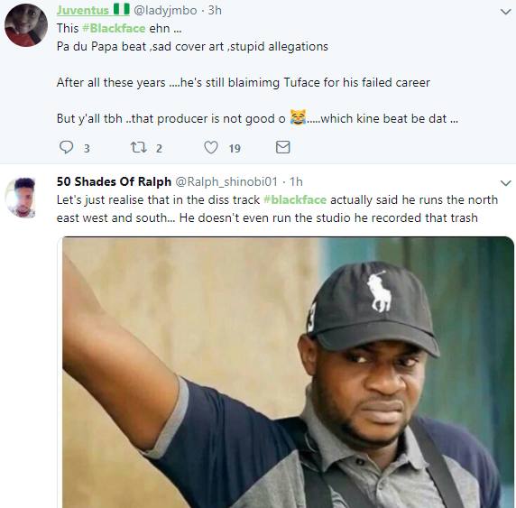This screenshot has height=508, width=516.
Task: Open the #Blackface hashtag in first tweet
Action: tap(114, 28)
